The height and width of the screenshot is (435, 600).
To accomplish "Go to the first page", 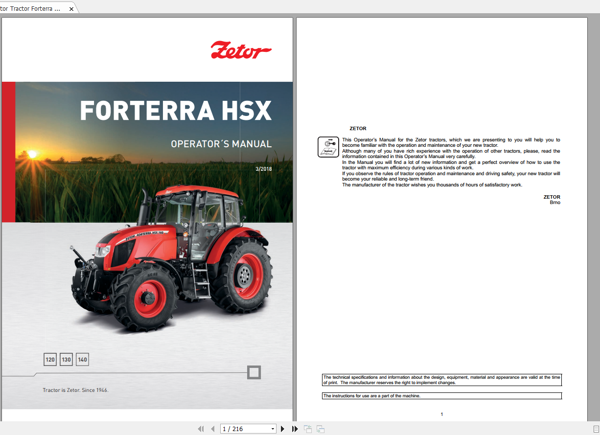I will 201,429.
